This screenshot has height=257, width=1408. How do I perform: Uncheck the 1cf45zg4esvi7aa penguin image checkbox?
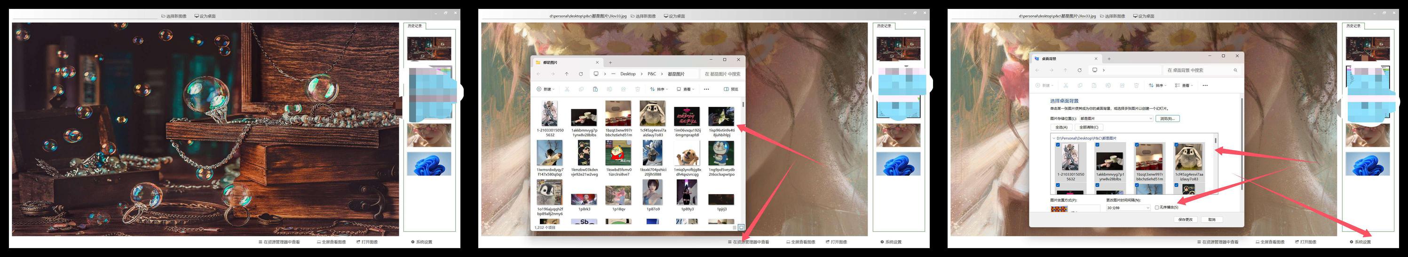(1176, 145)
